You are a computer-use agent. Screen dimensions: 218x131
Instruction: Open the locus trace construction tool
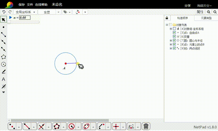coord(102,126)
